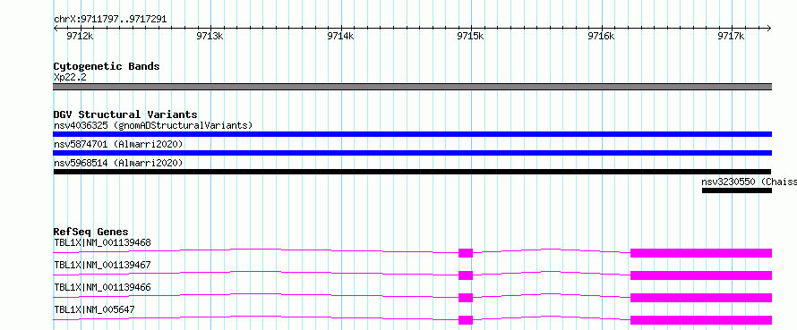Open the RefSeq Genes track heading
This screenshot has width=797, height=330.
point(90,232)
